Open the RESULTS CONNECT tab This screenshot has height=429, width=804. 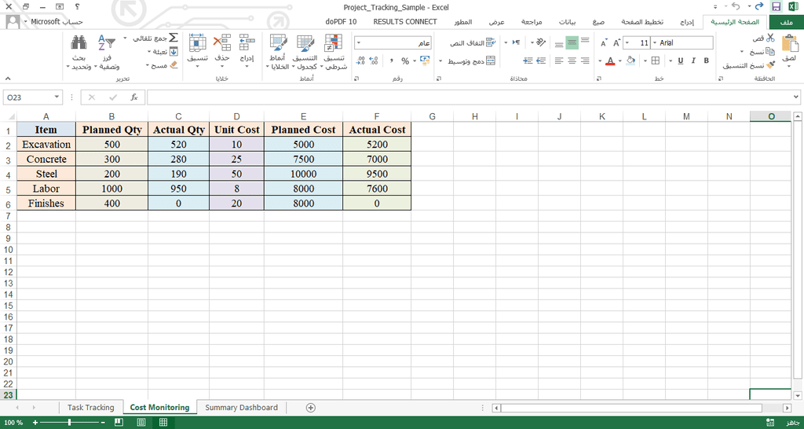click(405, 21)
